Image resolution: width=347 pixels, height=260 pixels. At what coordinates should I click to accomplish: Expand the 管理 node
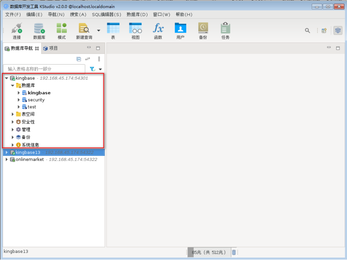[x=13, y=130]
